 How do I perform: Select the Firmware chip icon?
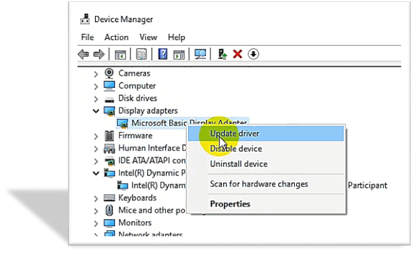[x=110, y=136]
